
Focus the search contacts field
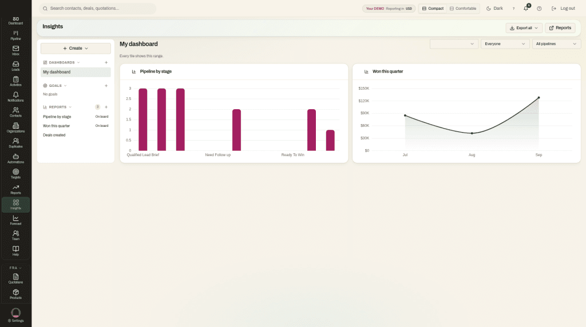[98, 8]
